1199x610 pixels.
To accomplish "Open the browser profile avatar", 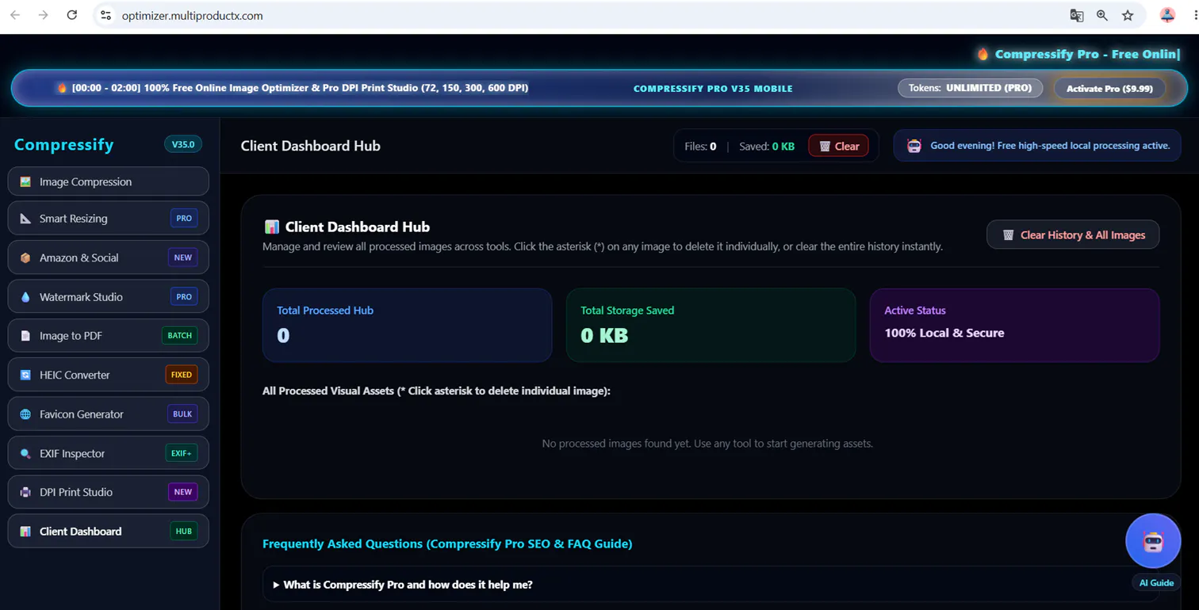I will pos(1167,15).
